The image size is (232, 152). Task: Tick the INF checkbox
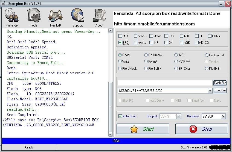151,43
